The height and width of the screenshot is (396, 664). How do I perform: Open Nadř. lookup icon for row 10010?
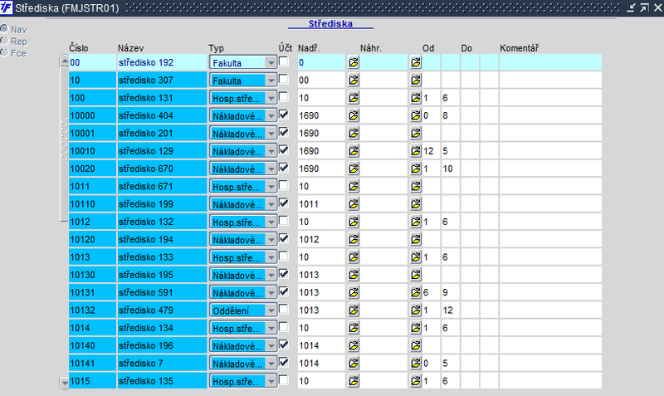[x=354, y=151]
